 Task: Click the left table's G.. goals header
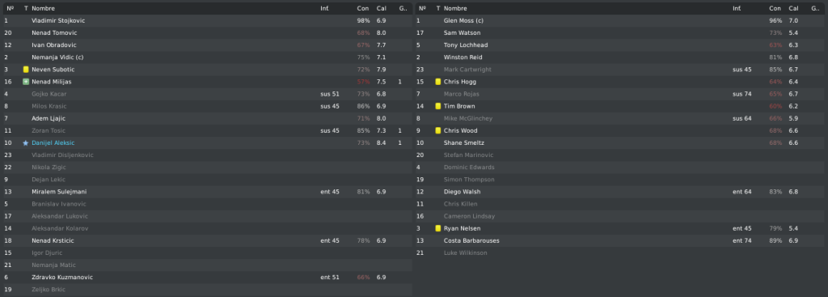click(x=403, y=8)
